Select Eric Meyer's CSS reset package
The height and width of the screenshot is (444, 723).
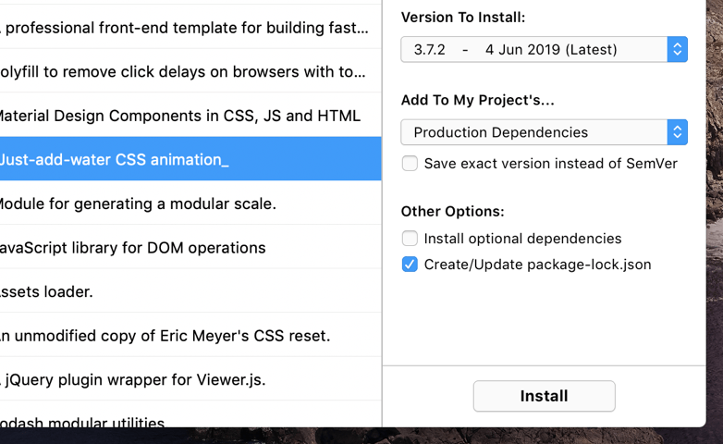190,335
